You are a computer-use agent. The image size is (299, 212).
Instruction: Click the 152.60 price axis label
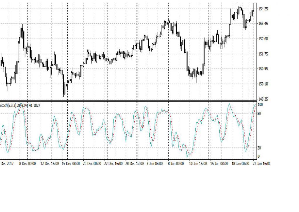(263, 39)
